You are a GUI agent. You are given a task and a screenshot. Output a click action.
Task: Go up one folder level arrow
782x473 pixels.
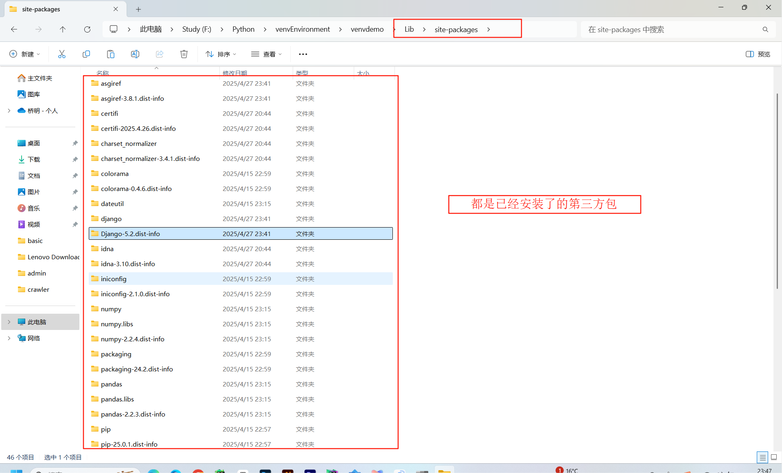[63, 29]
